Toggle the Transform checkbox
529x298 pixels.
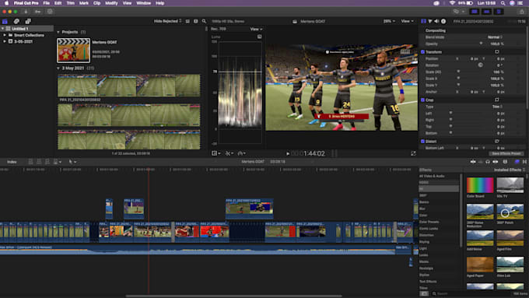click(422, 52)
